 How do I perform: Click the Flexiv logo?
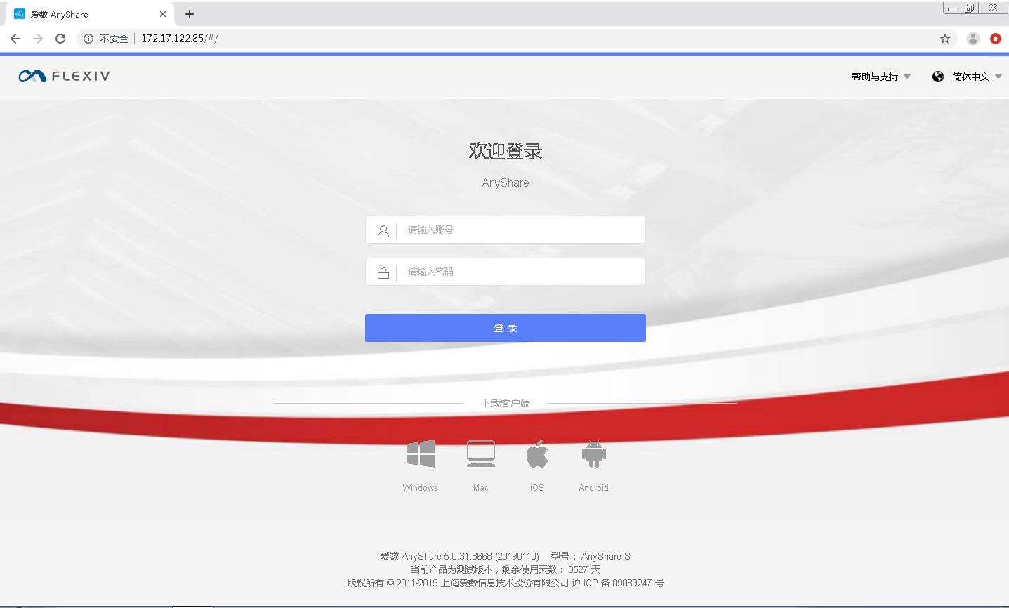65,76
